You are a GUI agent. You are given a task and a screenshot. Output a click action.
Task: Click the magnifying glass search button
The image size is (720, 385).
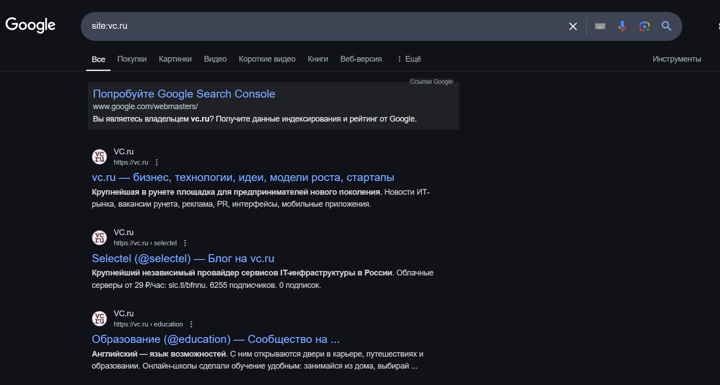[666, 27]
